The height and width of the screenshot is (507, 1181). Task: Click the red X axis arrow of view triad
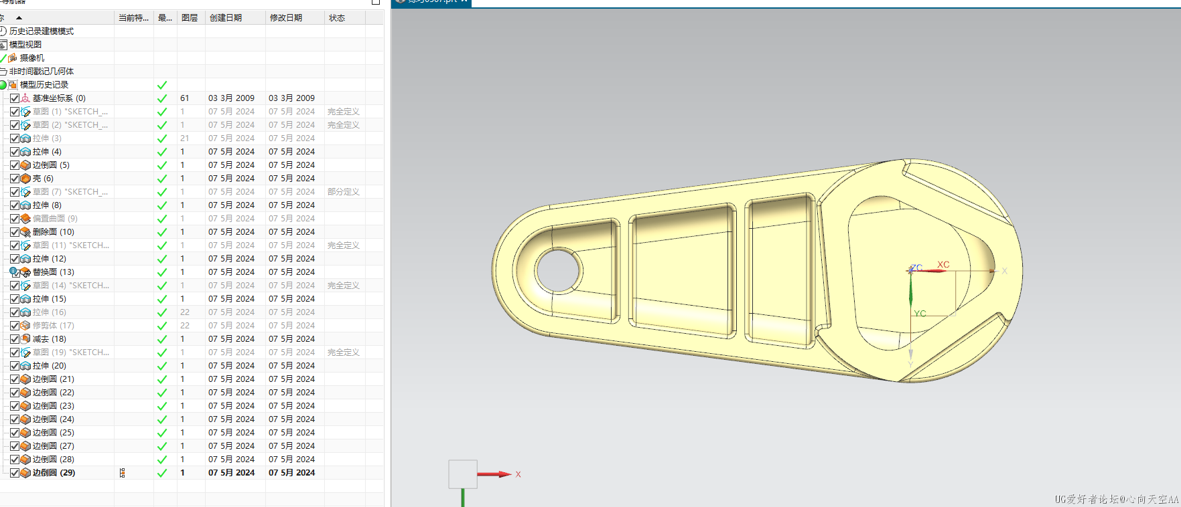pyautogui.click(x=494, y=474)
